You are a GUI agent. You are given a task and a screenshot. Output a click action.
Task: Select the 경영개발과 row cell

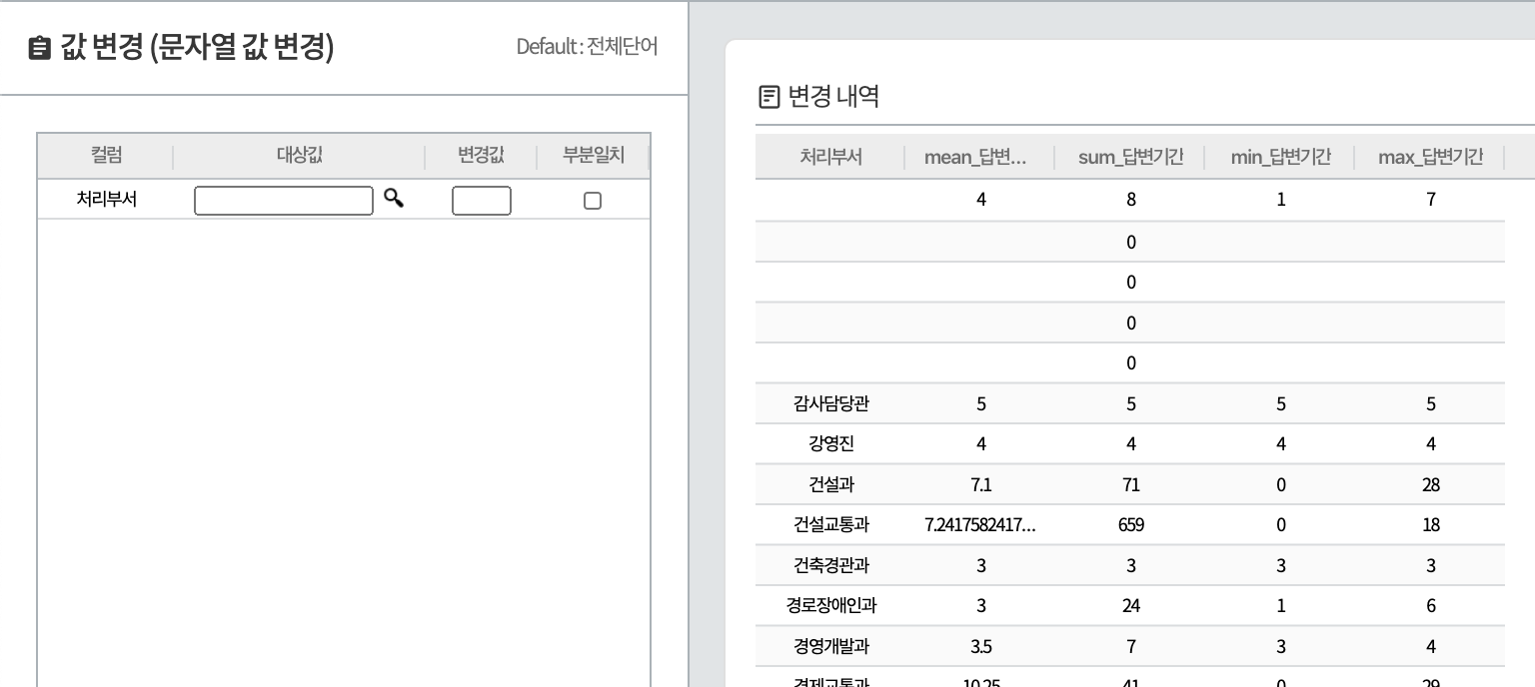831,647
